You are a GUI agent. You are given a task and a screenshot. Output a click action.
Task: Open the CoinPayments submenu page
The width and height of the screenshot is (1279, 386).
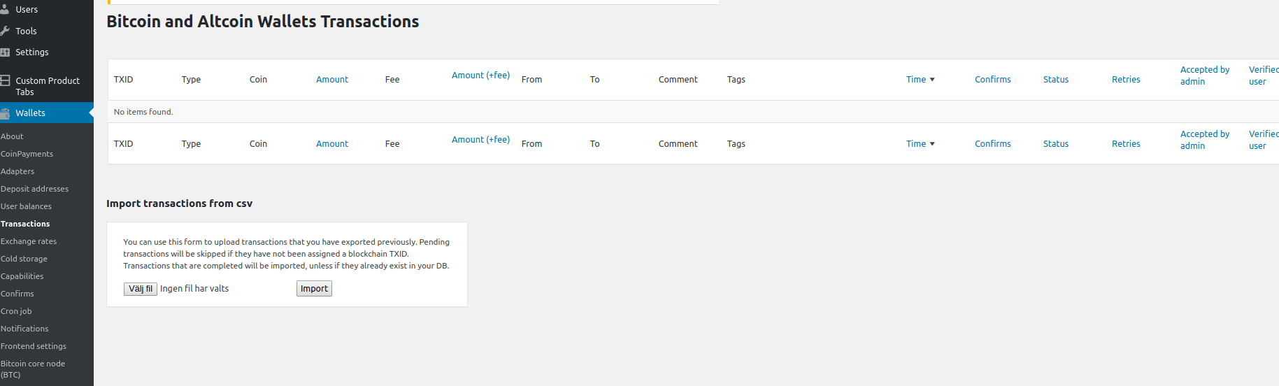tap(27, 154)
